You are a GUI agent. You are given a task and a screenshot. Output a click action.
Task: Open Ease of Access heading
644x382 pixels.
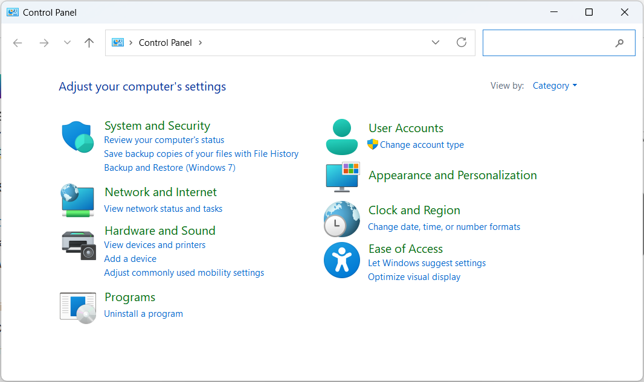(405, 249)
